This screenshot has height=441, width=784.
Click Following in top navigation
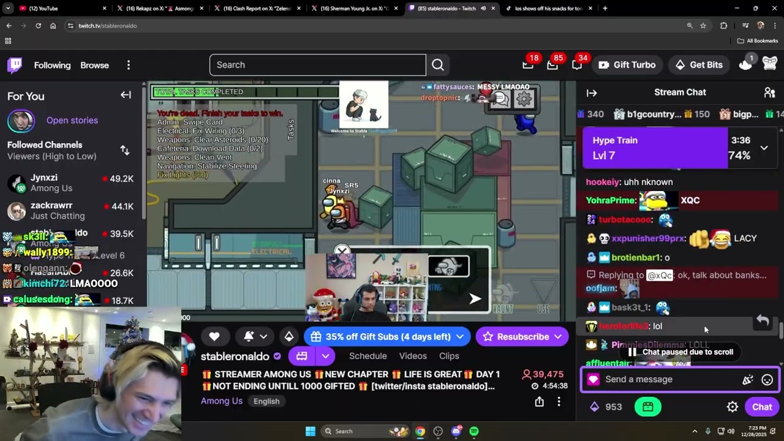(x=52, y=65)
